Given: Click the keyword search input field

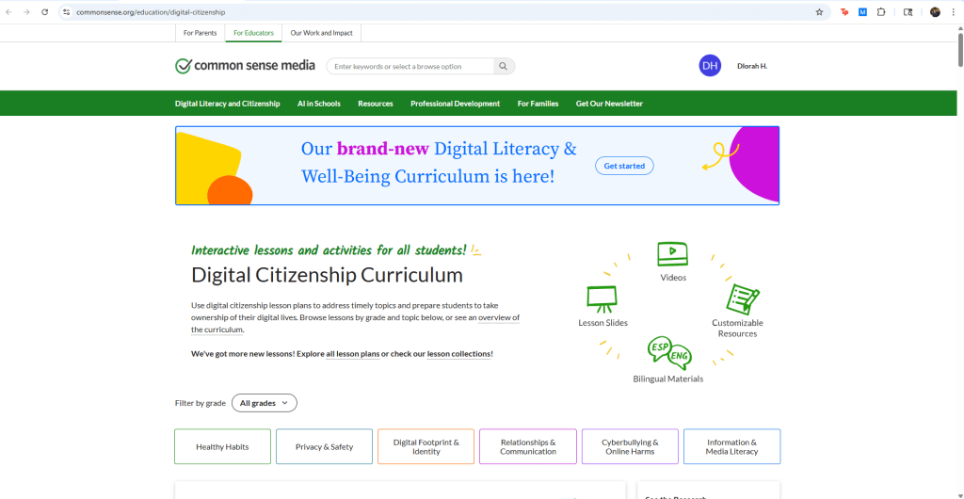Looking at the screenshot, I should pyautogui.click(x=411, y=67).
